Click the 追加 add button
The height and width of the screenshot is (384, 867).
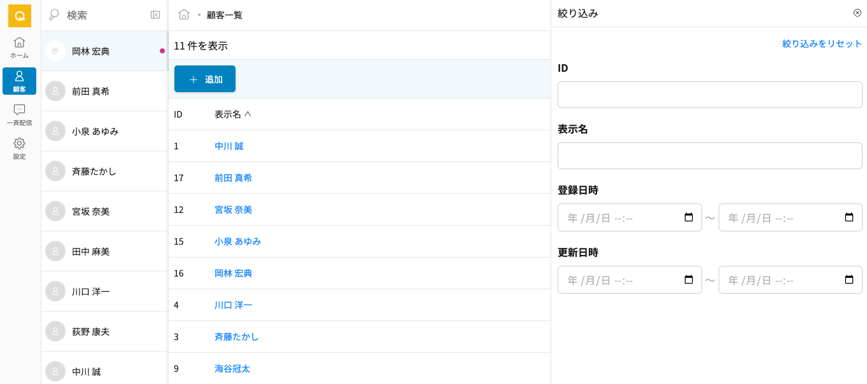pyautogui.click(x=205, y=79)
